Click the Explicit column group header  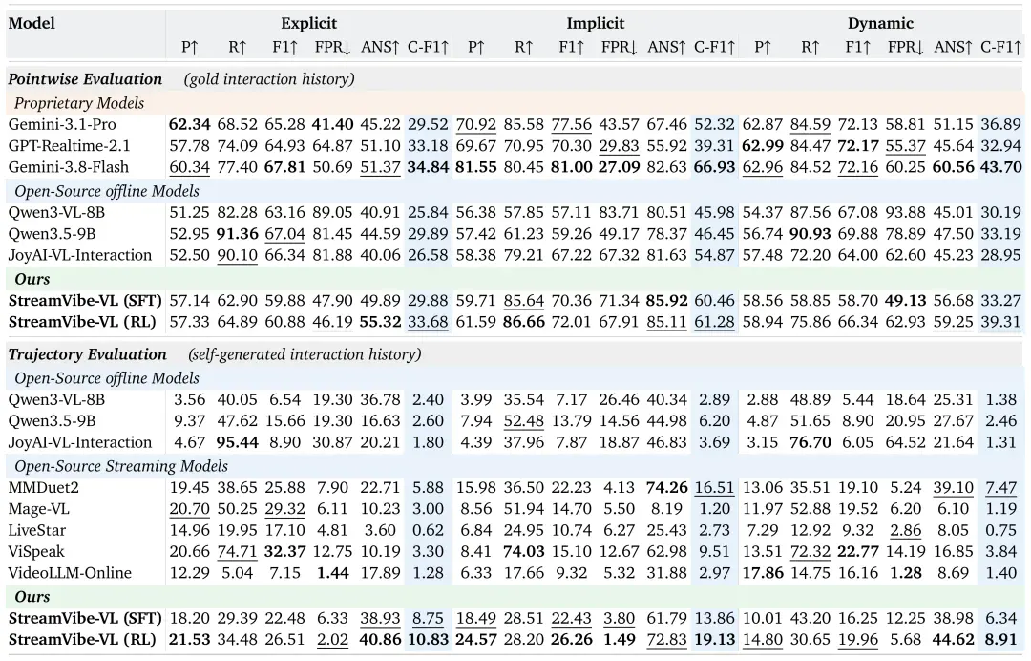(309, 23)
